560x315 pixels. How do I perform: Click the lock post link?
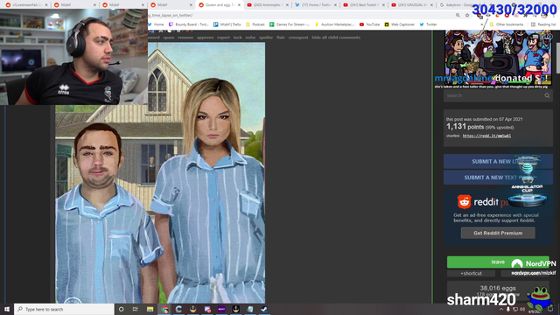237,37
